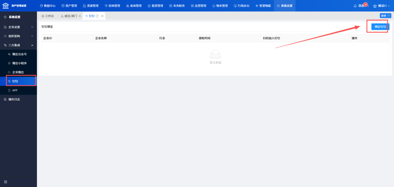
Task: Open the 运营管理 top menu
Action: (x=198, y=6)
